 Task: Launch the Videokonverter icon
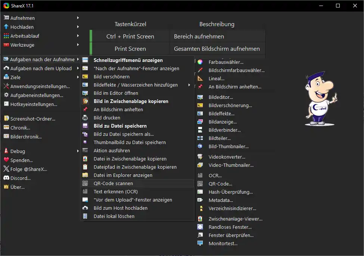point(200,157)
